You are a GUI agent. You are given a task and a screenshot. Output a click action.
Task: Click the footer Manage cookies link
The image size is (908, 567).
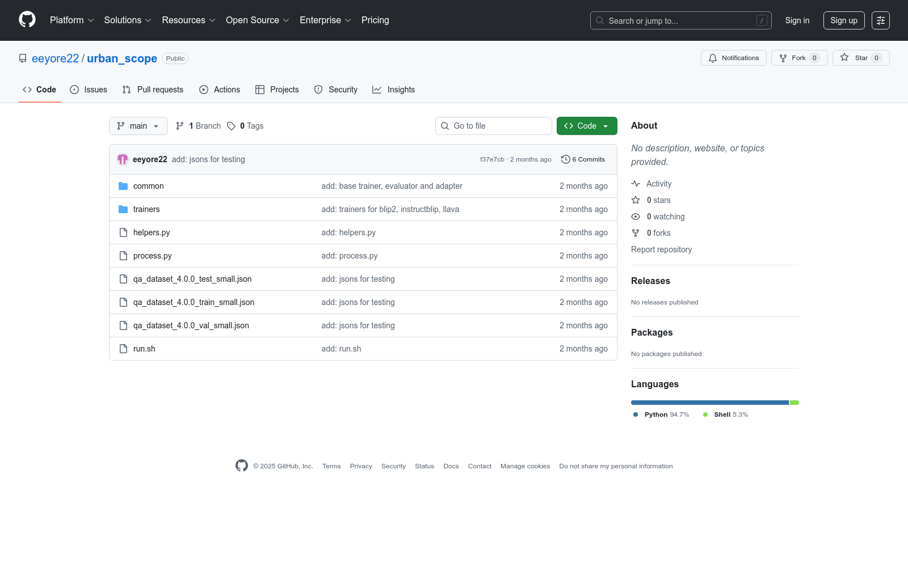[x=525, y=466]
